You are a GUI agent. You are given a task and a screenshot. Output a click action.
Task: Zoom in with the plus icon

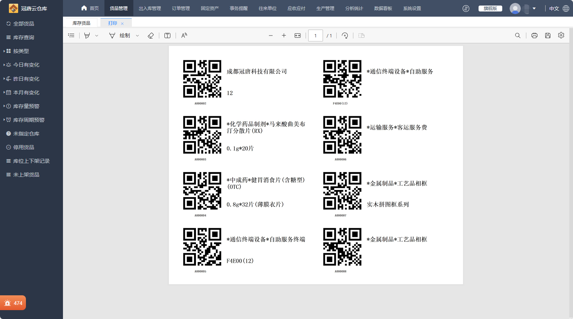click(284, 36)
